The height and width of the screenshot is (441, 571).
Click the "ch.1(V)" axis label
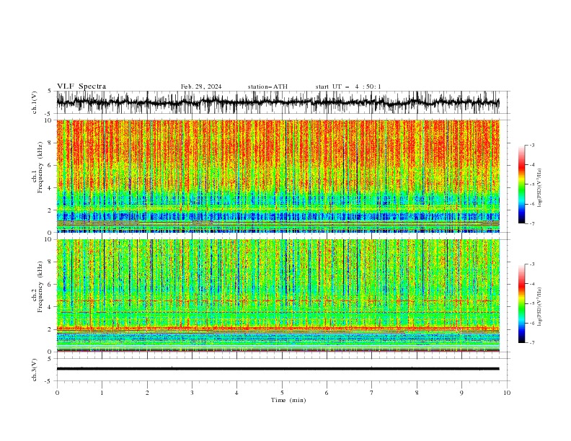35,102
